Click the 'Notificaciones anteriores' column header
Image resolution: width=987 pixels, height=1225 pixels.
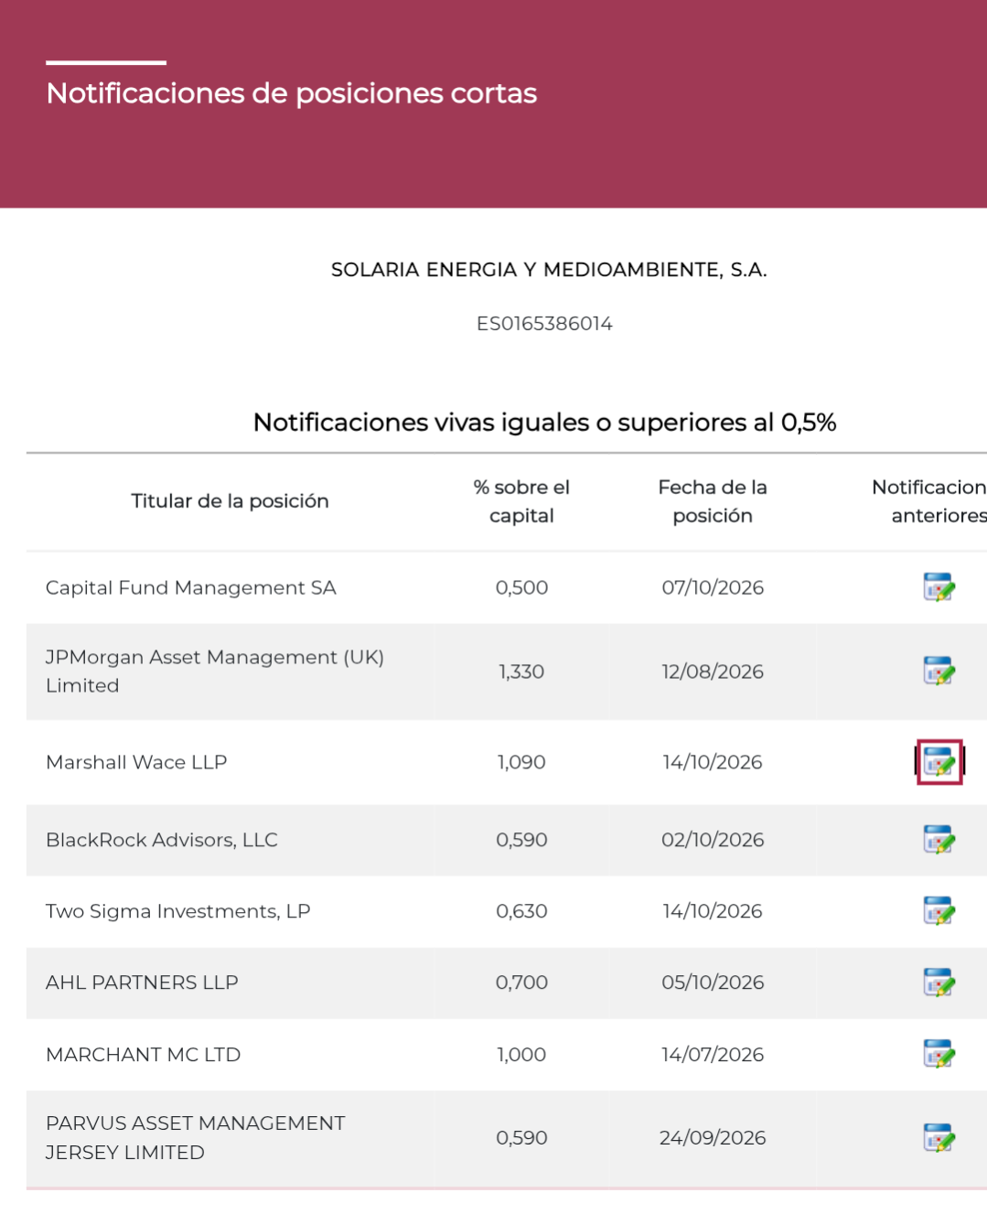tap(929, 501)
